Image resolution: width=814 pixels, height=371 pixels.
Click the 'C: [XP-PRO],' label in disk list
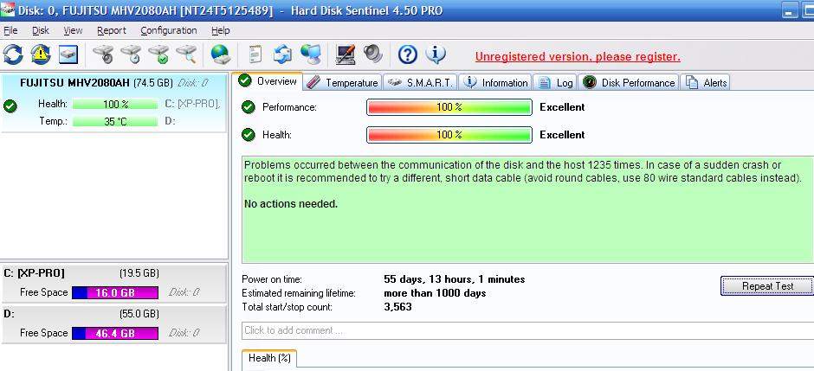click(192, 104)
